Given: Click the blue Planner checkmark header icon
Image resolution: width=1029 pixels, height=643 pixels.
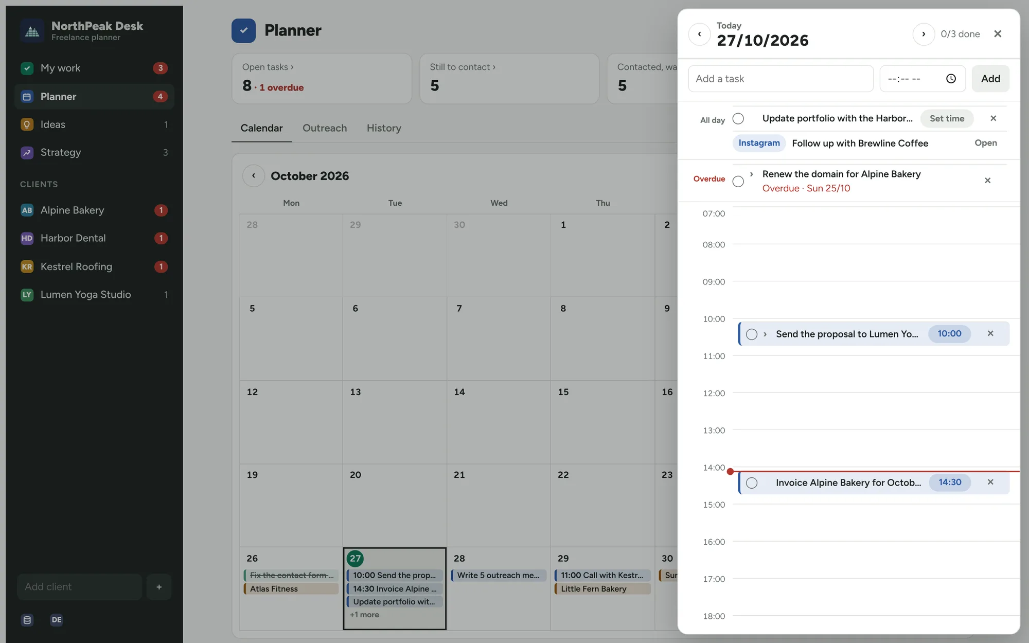Looking at the screenshot, I should [x=243, y=30].
